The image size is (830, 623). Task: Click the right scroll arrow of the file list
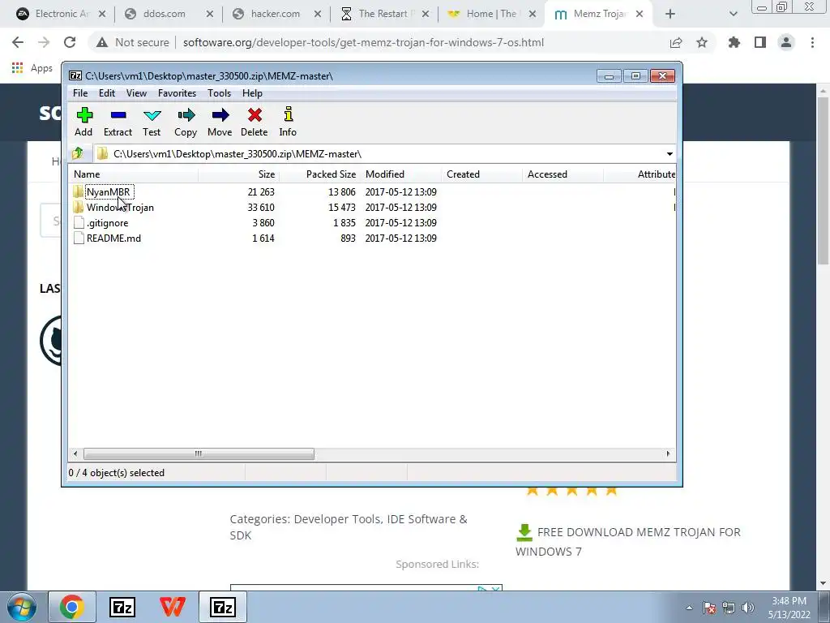(668, 453)
